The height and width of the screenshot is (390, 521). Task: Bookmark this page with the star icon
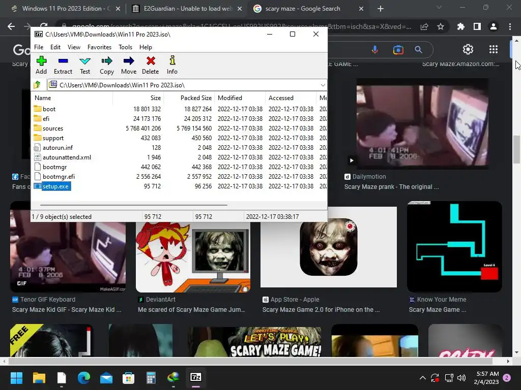point(441,26)
